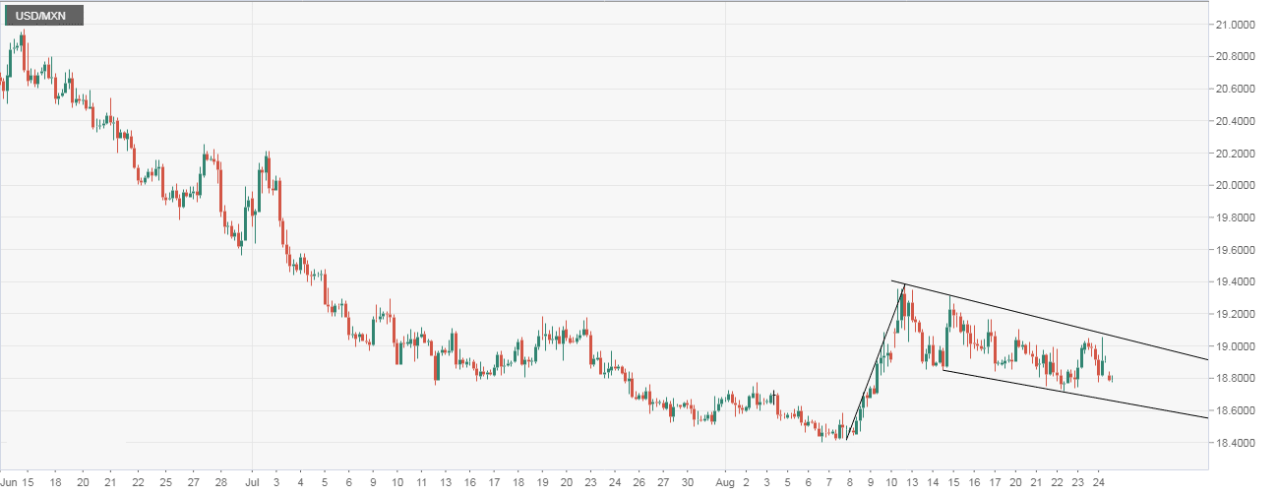Click the Aug month marker on time axis

click(x=724, y=483)
